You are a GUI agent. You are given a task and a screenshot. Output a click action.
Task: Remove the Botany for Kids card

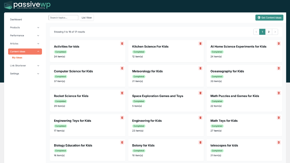click(x=200, y=142)
